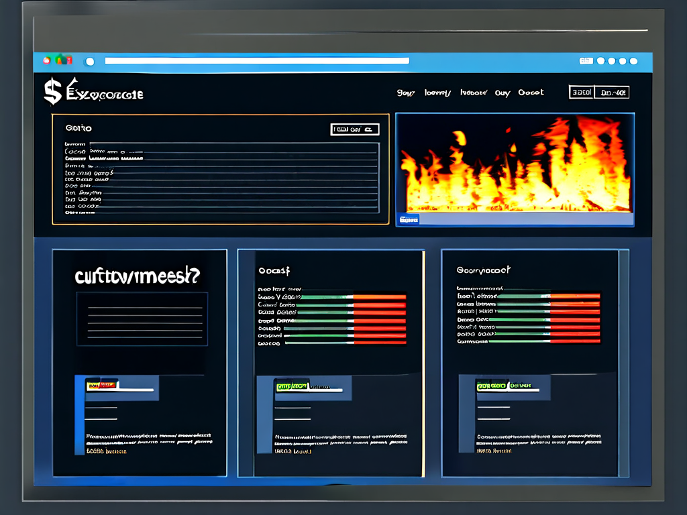Click the top red-green bar in right card

[x=550, y=296]
